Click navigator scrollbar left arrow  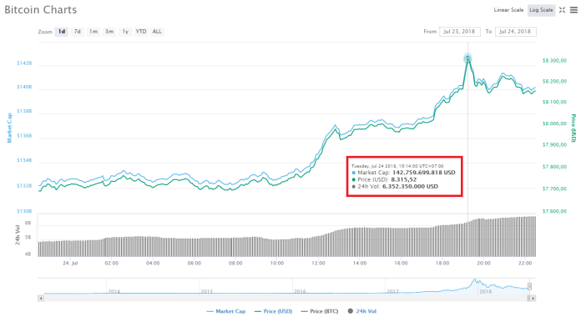(41, 298)
